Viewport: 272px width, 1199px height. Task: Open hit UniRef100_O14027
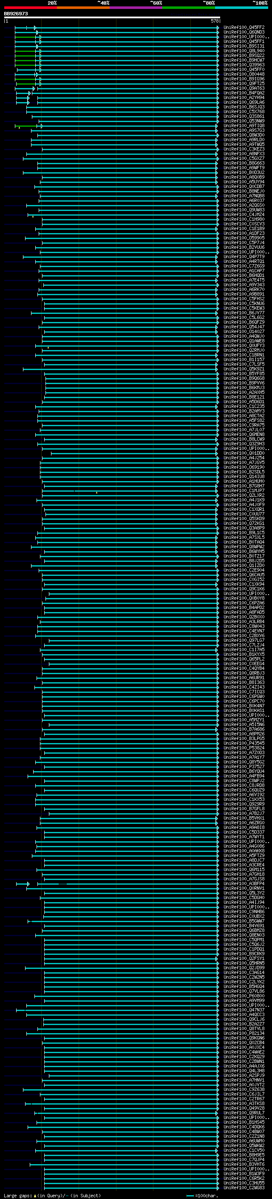click(x=244, y=331)
